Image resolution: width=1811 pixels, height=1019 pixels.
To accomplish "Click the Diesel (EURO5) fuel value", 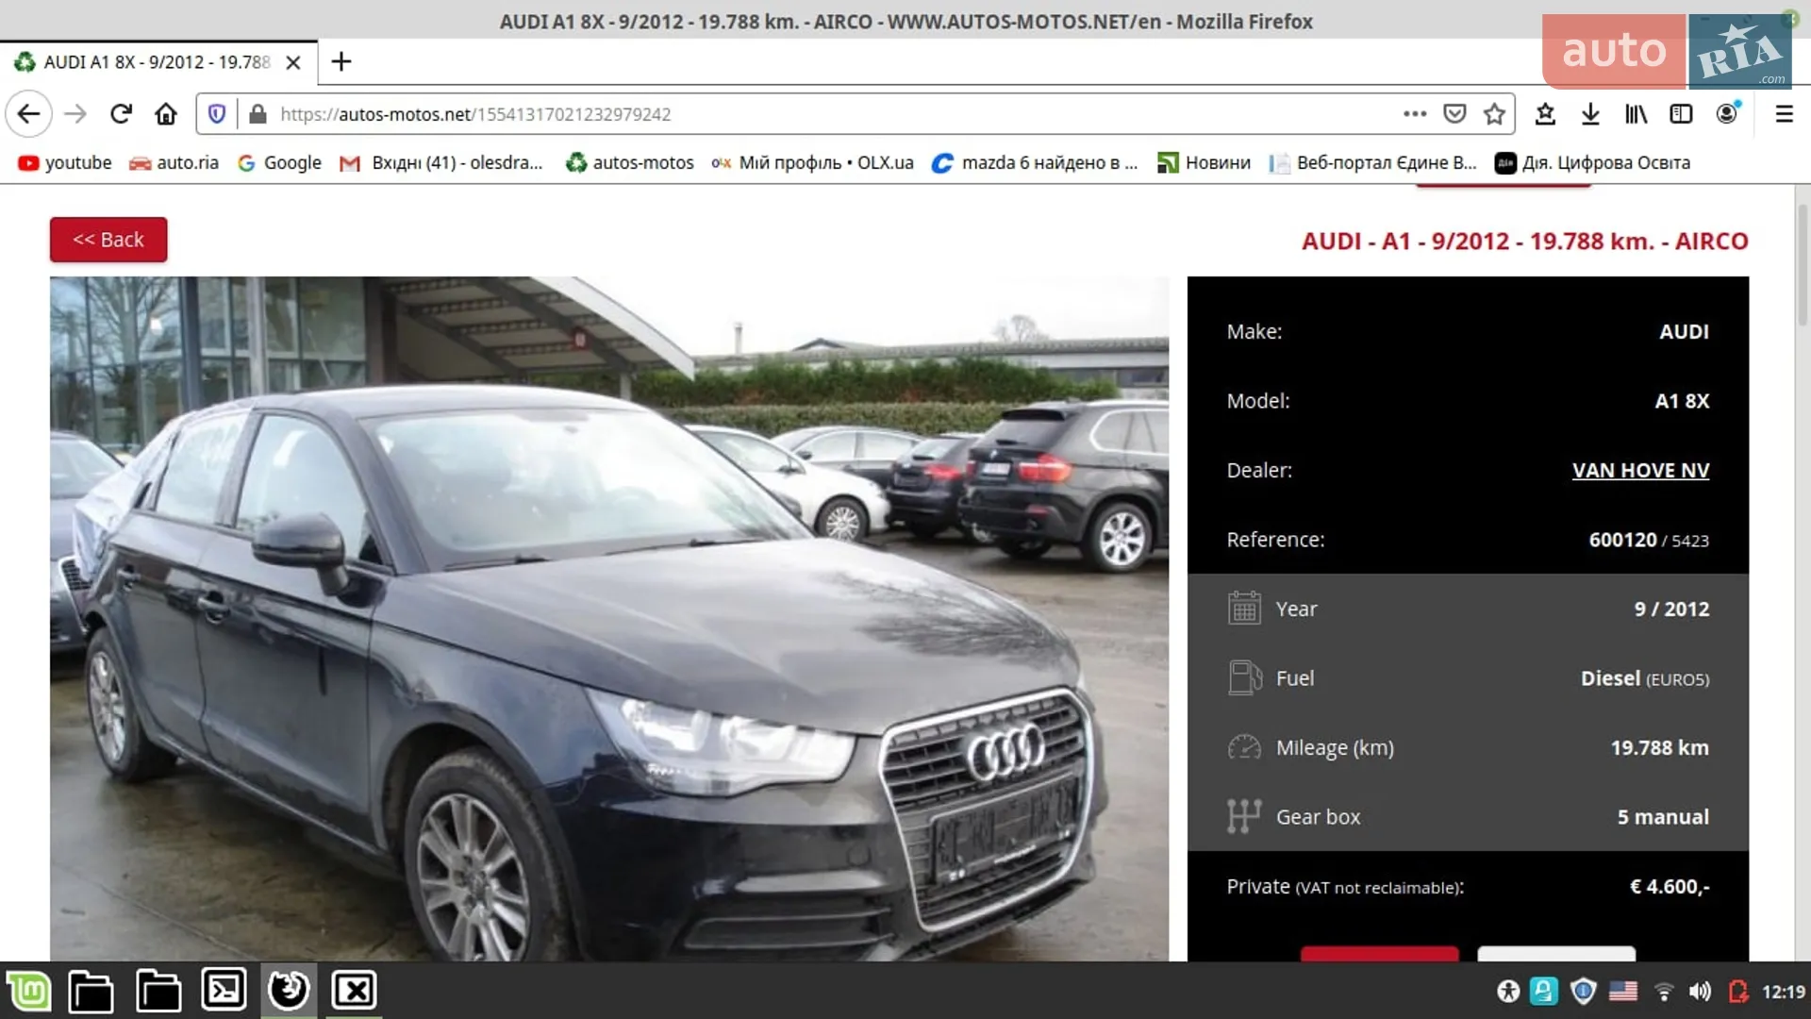I will pos(1645,678).
